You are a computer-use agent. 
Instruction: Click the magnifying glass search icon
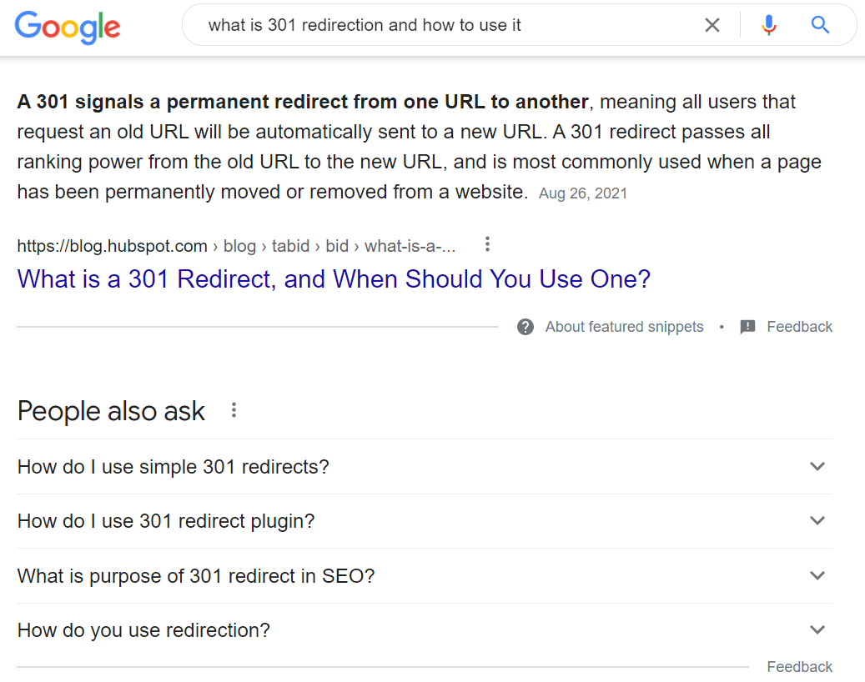820,25
